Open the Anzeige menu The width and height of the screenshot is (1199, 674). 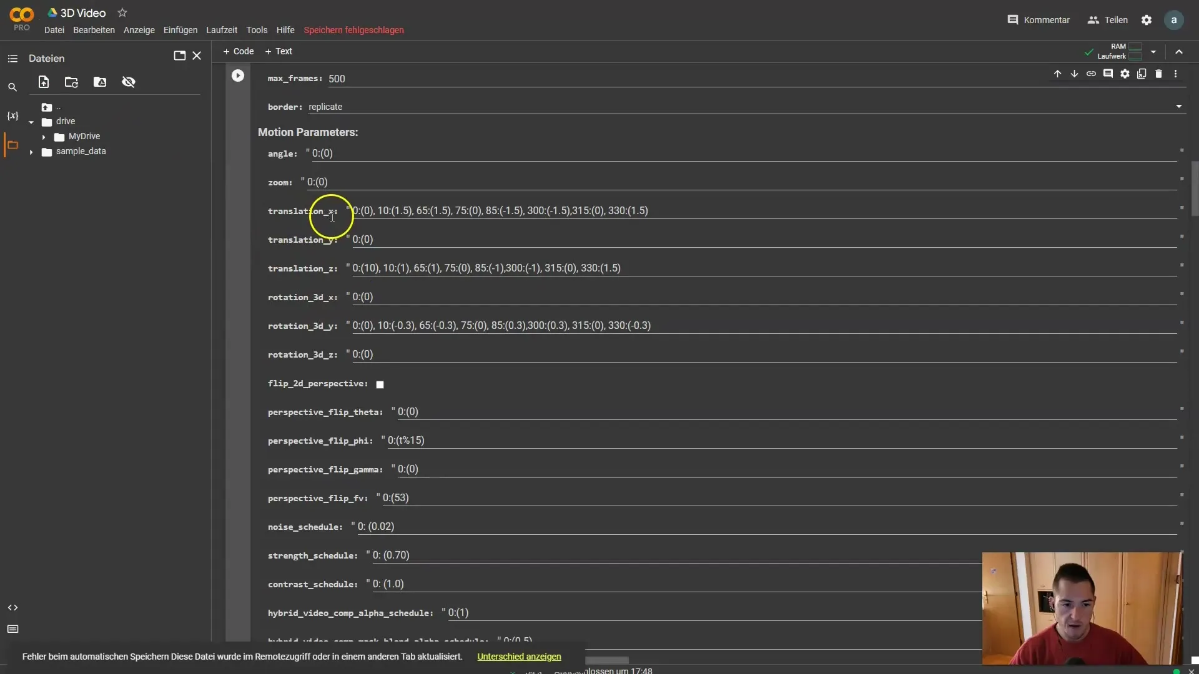[139, 30]
